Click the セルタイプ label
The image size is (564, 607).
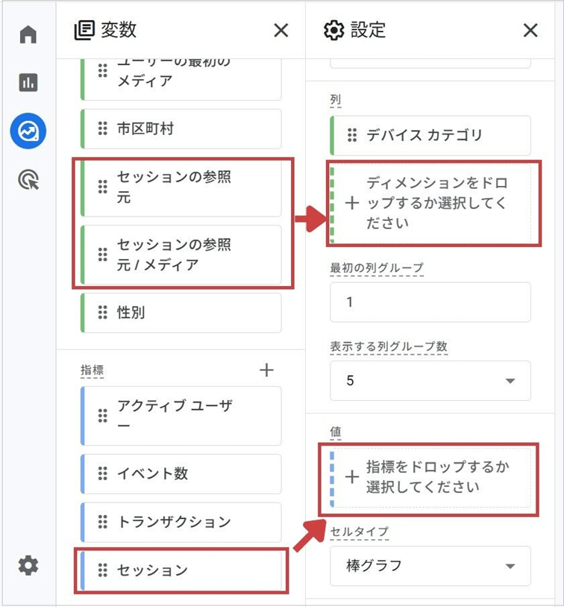(360, 532)
